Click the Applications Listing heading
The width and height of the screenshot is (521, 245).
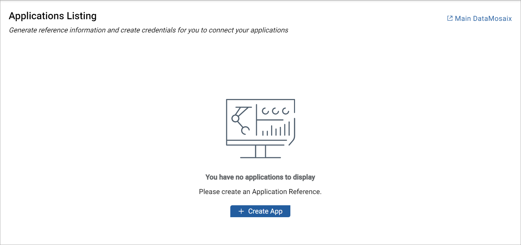(x=53, y=16)
